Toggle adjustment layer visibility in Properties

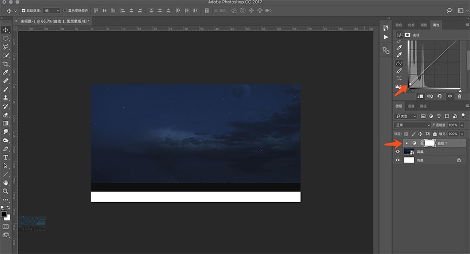coord(449,97)
